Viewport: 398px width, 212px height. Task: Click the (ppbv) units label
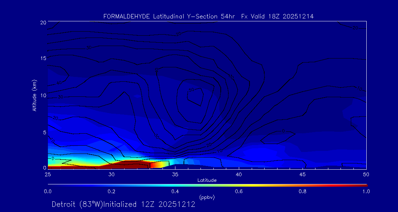click(x=207, y=197)
